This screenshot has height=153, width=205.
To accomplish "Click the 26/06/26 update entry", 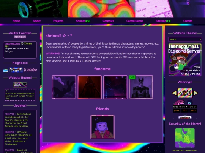I will [18, 138].
